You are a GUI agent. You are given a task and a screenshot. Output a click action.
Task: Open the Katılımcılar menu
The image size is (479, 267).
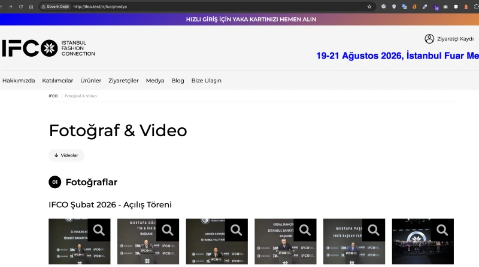pyautogui.click(x=57, y=81)
